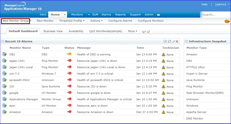Click the DB2 warning status icon
Viewport: 231px width, 124px height.
coord(69,54)
